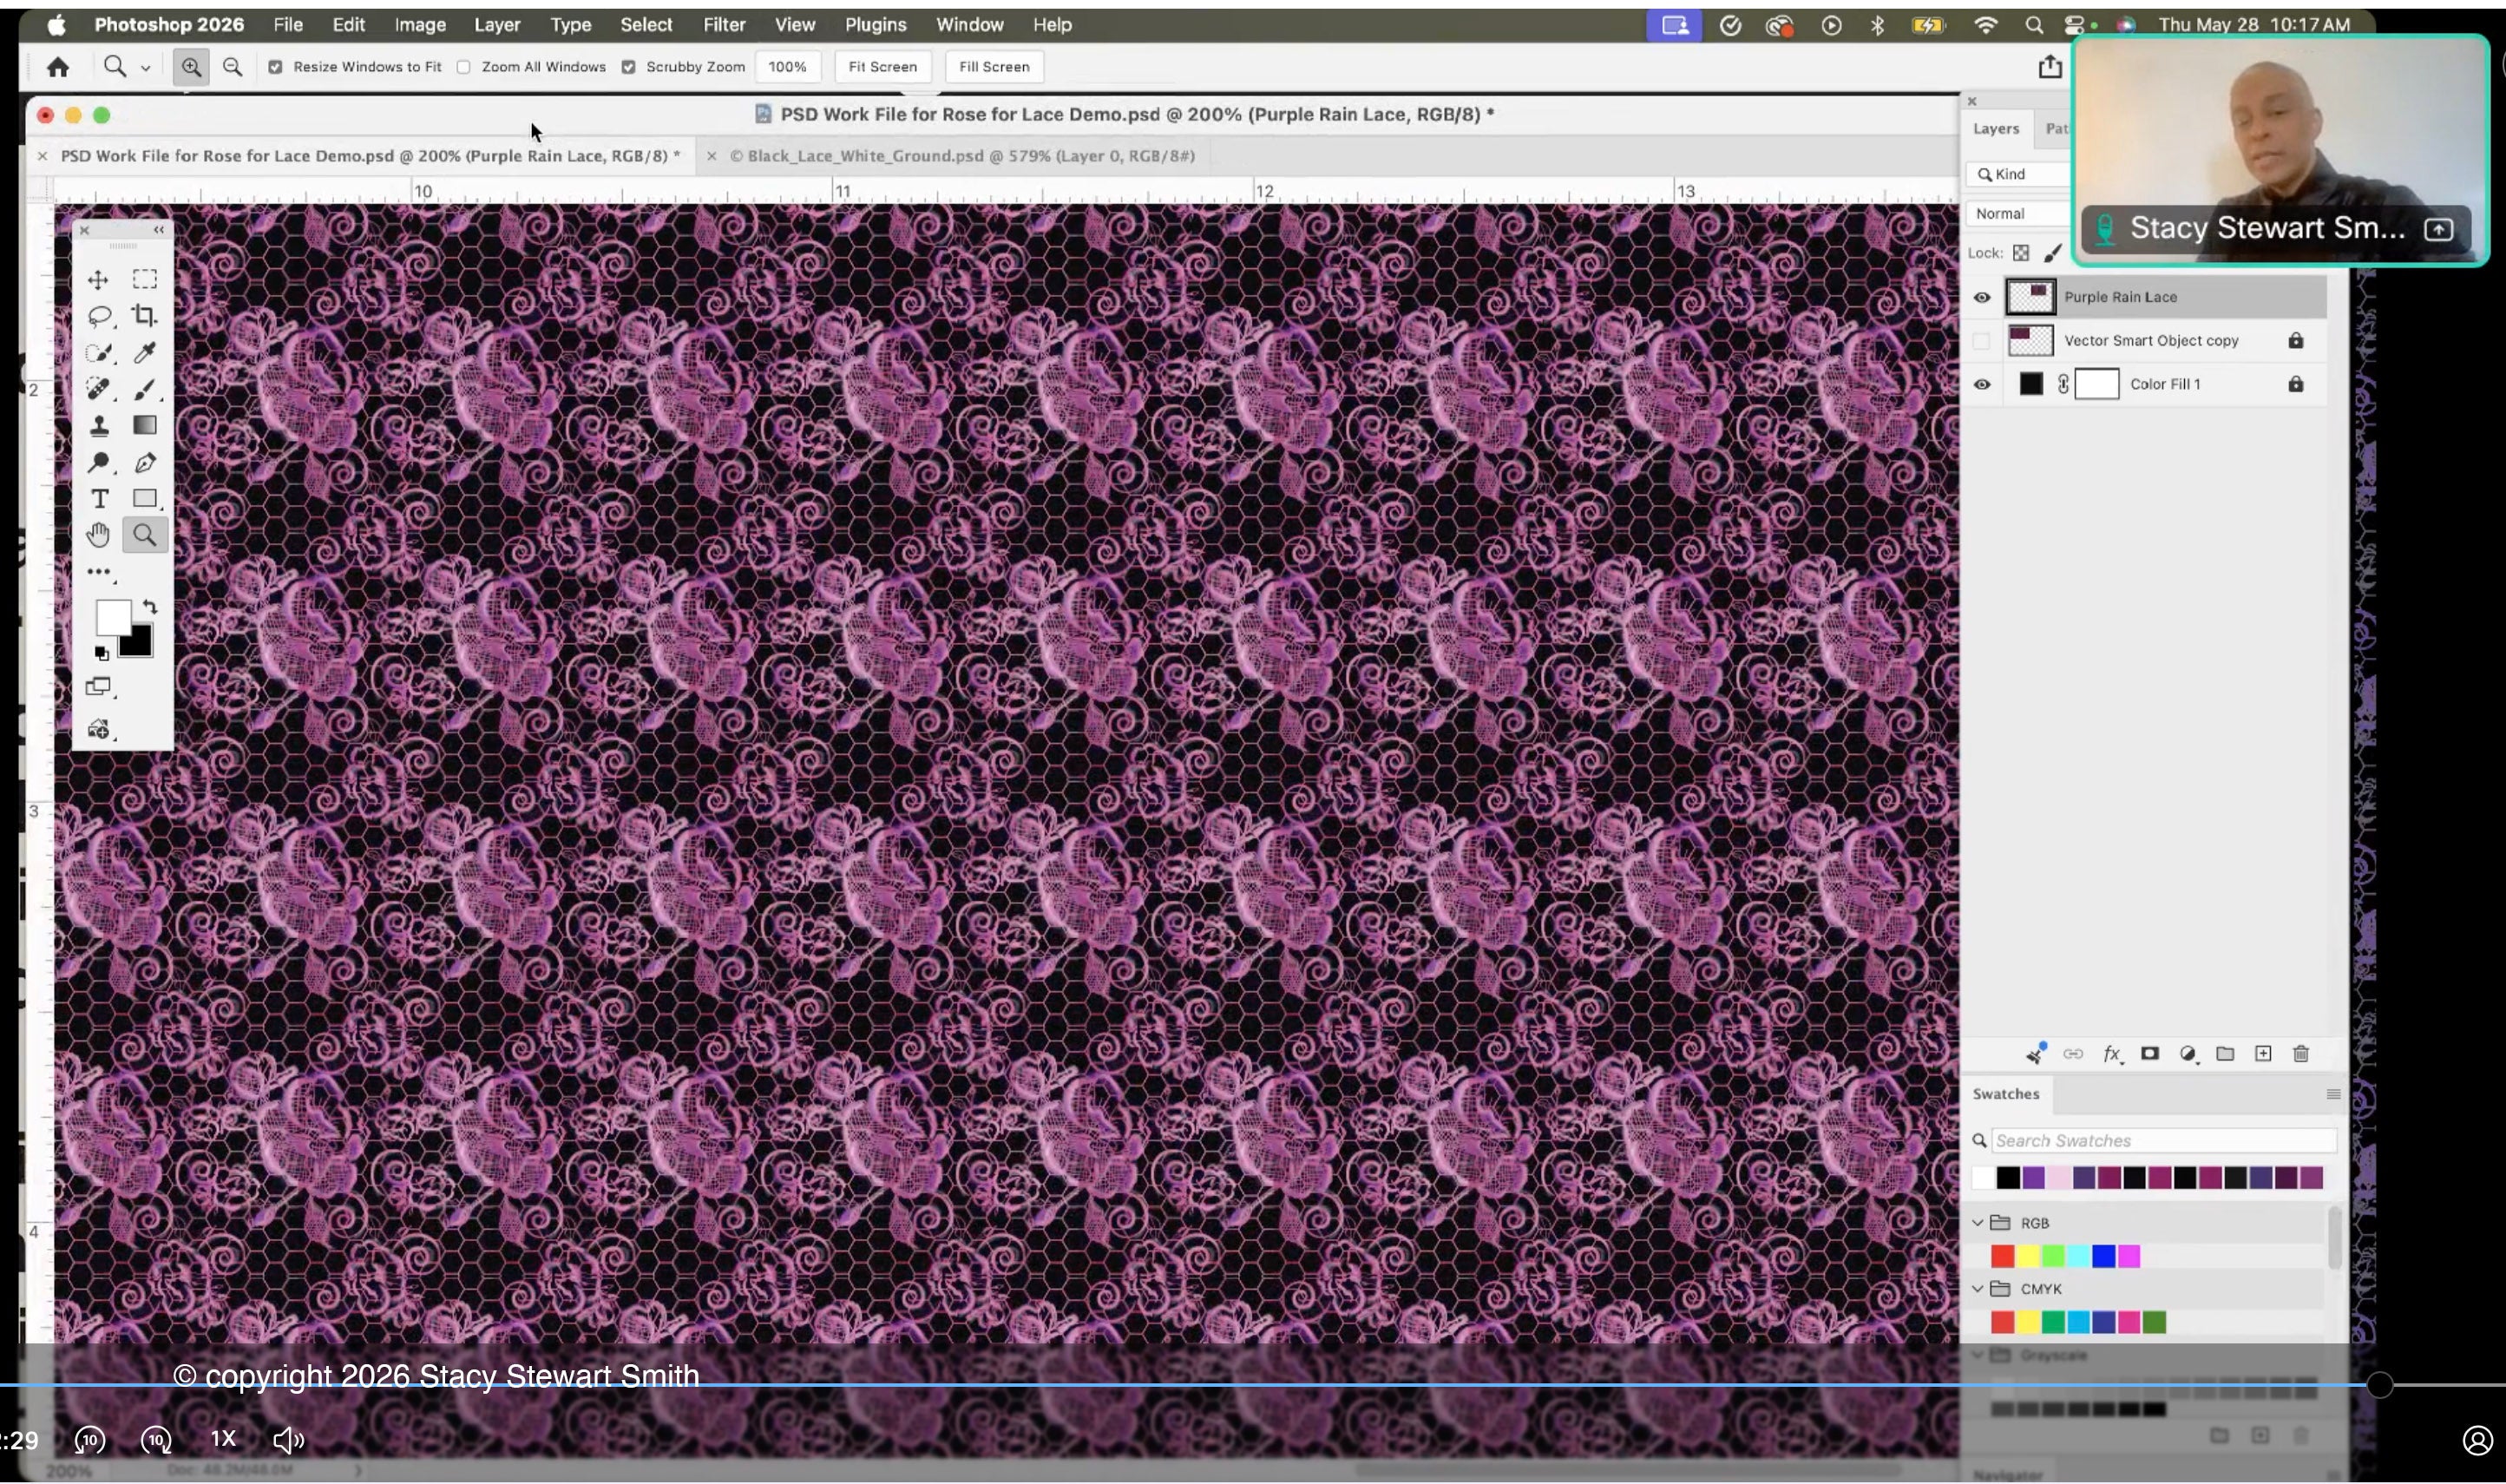This screenshot has width=2506, height=1484.
Task: Select the Spot Healing Brush tool
Action: click(x=98, y=389)
